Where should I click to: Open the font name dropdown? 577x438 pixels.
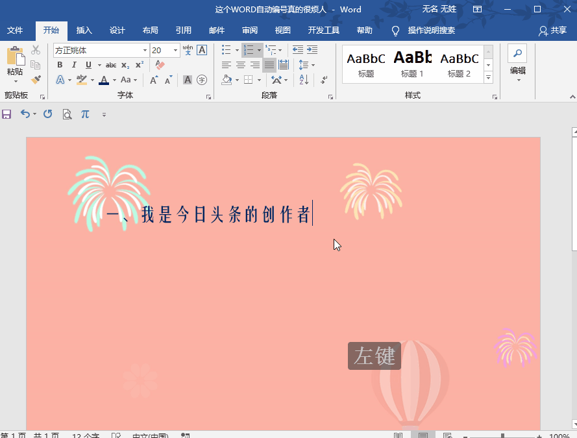coord(144,50)
